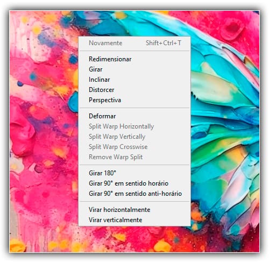Select Girar 180° option
This screenshot has height=263, width=269.
click(134, 173)
